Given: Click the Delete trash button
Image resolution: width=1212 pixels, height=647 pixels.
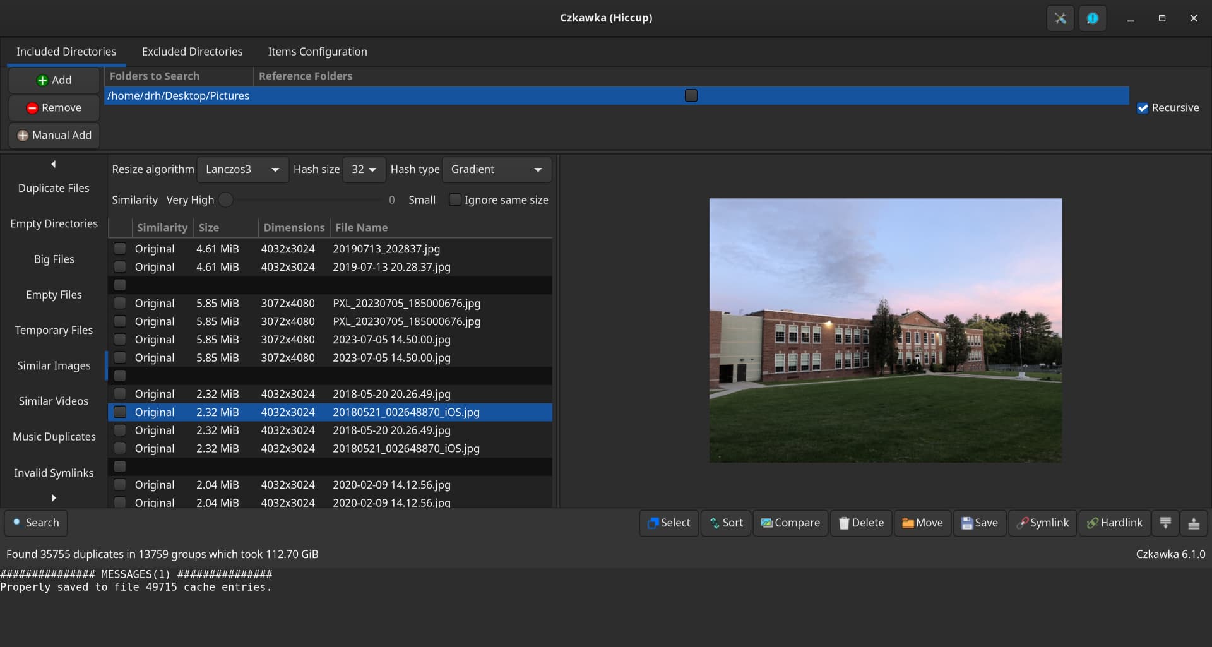Looking at the screenshot, I should [x=861, y=523].
